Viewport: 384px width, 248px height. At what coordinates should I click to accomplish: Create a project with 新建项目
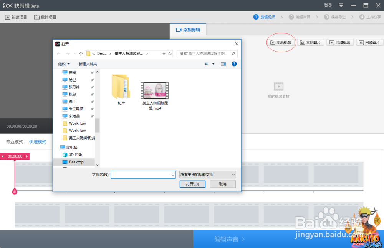tap(16, 17)
